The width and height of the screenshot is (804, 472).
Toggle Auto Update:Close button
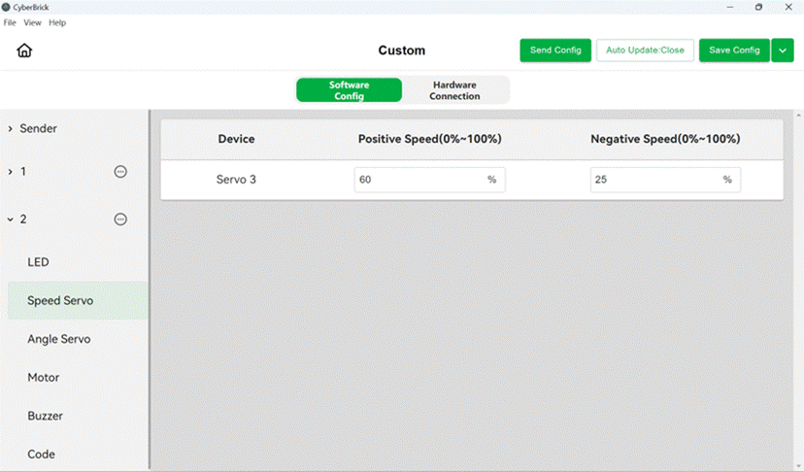coord(645,51)
